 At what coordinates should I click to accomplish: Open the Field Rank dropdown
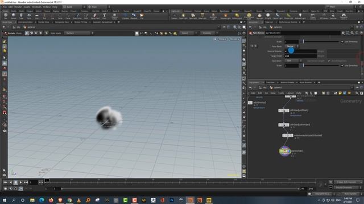(x=292, y=46)
